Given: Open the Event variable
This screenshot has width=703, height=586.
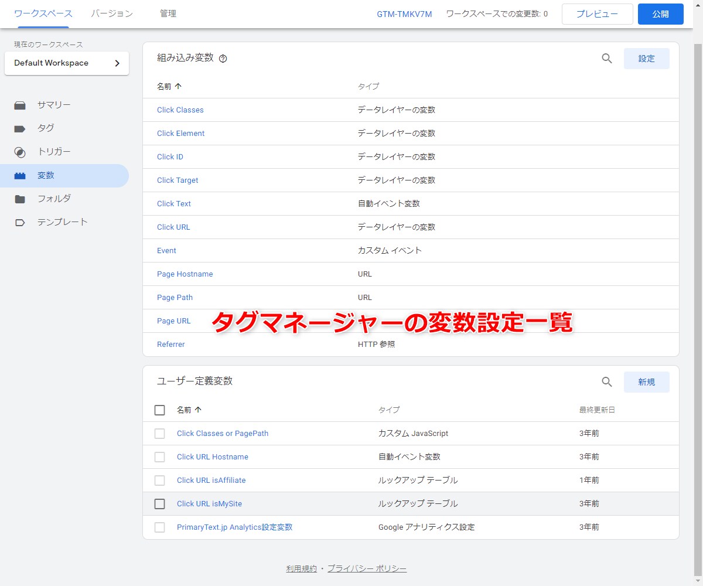Looking at the screenshot, I should point(166,251).
